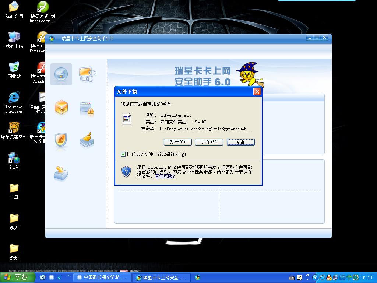The image size is (377, 283).
Task: Click the wizard lion mascot
Action: coord(250,74)
